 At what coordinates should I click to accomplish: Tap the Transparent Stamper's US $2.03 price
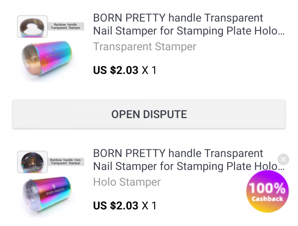pyautogui.click(x=116, y=70)
